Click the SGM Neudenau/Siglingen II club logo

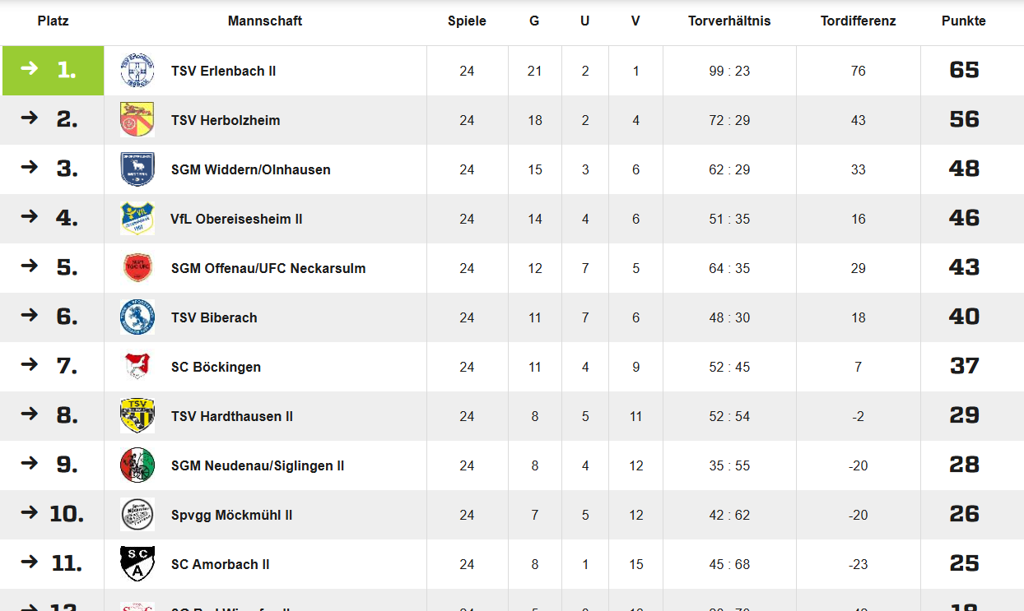pos(137,465)
